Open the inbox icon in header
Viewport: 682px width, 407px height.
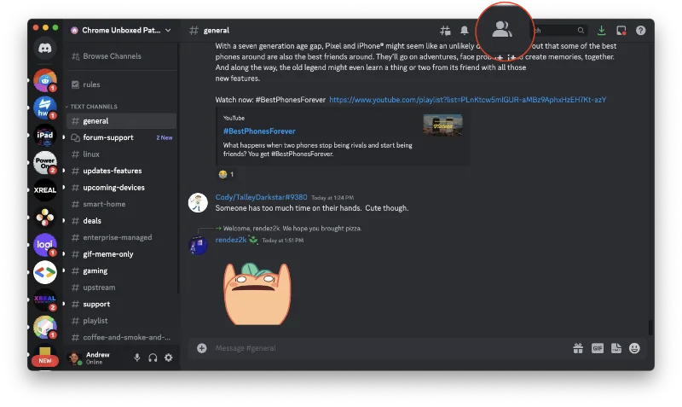pos(621,31)
